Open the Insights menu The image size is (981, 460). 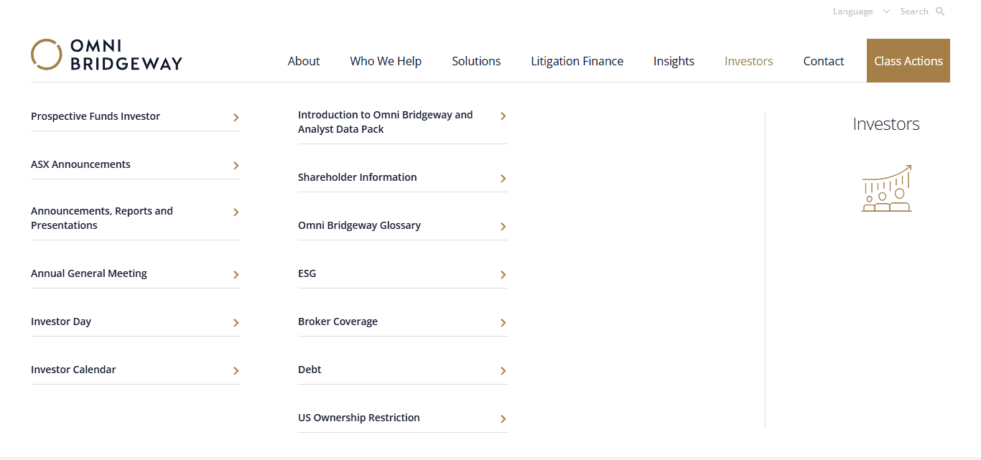click(674, 61)
